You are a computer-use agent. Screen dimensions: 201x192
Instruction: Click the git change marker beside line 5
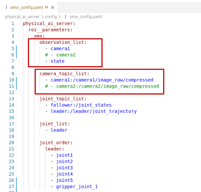[17, 49]
